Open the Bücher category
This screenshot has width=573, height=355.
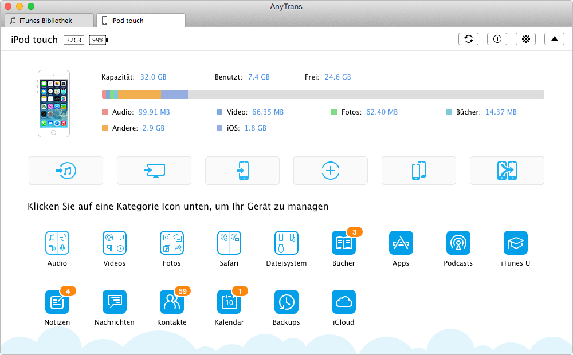(343, 243)
